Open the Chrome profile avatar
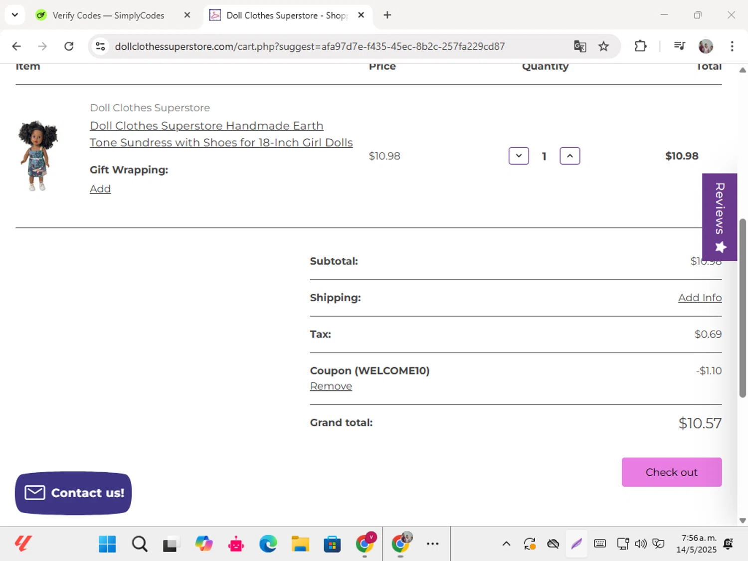 click(706, 46)
